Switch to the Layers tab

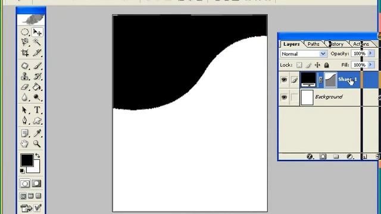[291, 44]
